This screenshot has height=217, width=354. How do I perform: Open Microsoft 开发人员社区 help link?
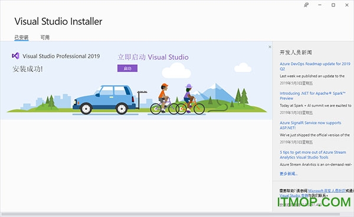click(x=327, y=191)
